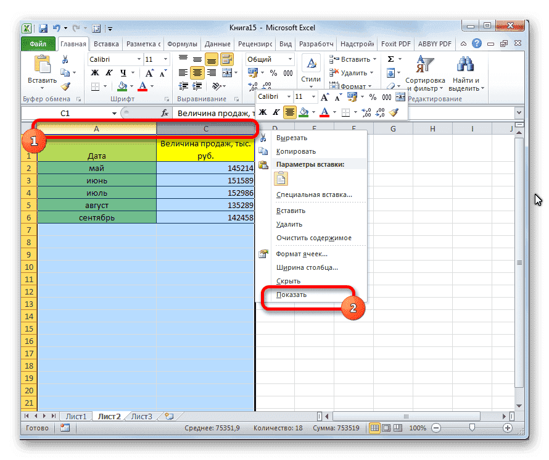
Task: Toggle center text alignment in the mini toolbar
Action: pyautogui.click(x=289, y=112)
